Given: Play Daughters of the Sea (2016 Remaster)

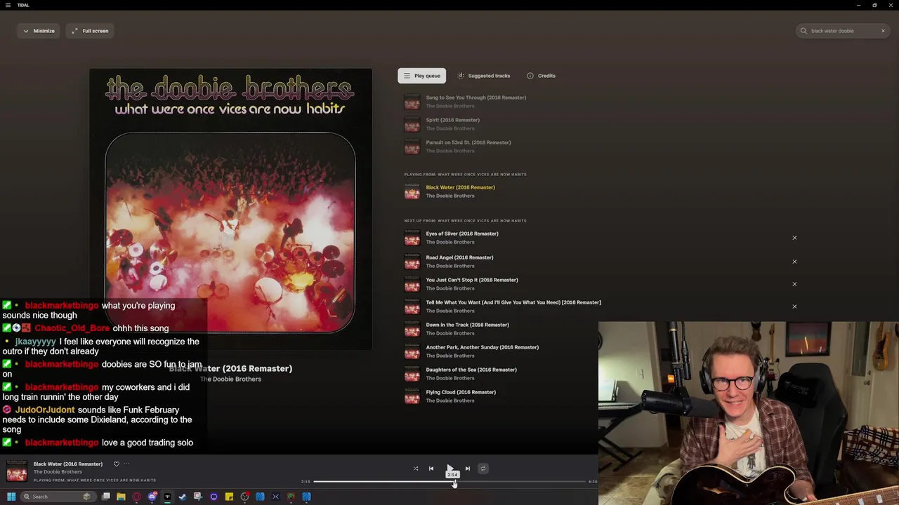Looking at the screenshot, I should [471, 370].
